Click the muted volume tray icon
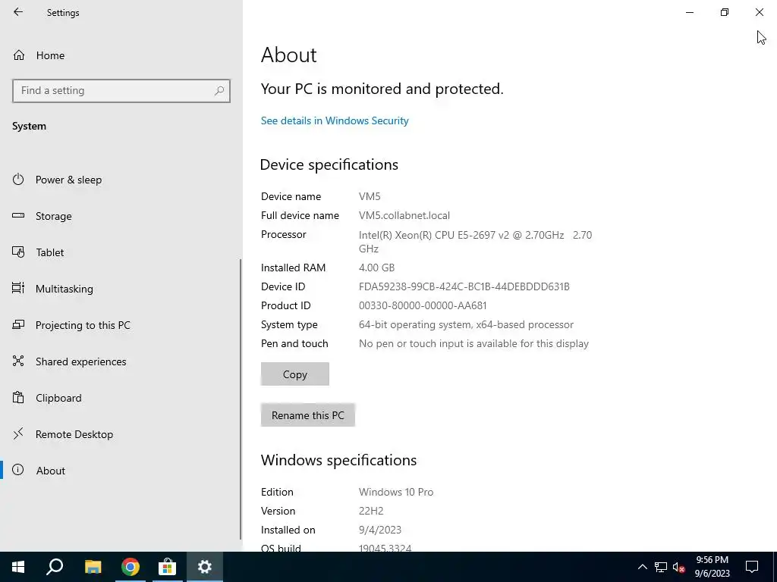Image resolution: width=777 pixels, height=582 pixels. [x=679, y=567]
